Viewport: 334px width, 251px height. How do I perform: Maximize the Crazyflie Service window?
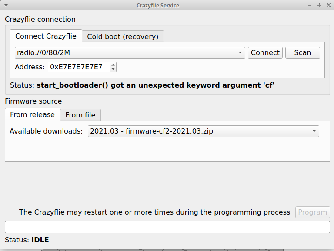coord(319,5)
